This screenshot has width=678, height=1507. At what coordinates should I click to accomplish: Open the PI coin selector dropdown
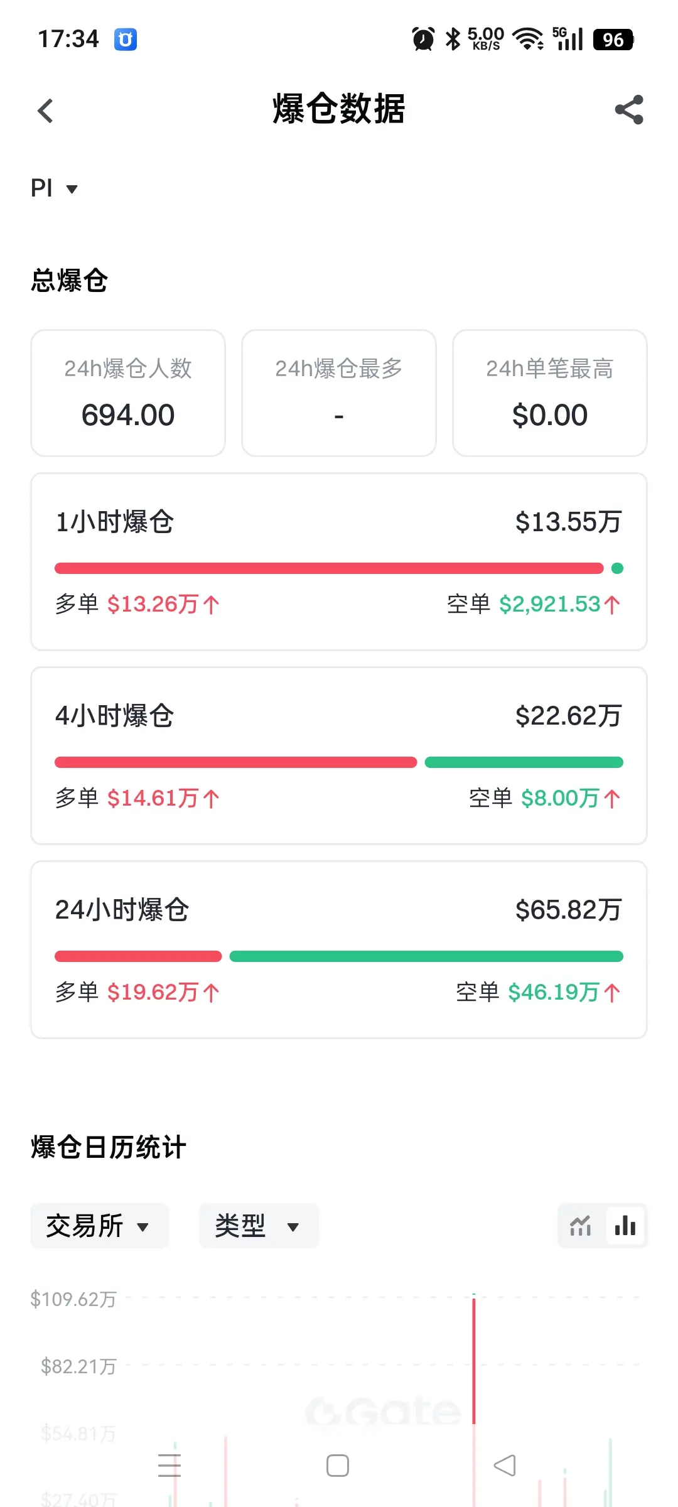click(x=54, y=188)
